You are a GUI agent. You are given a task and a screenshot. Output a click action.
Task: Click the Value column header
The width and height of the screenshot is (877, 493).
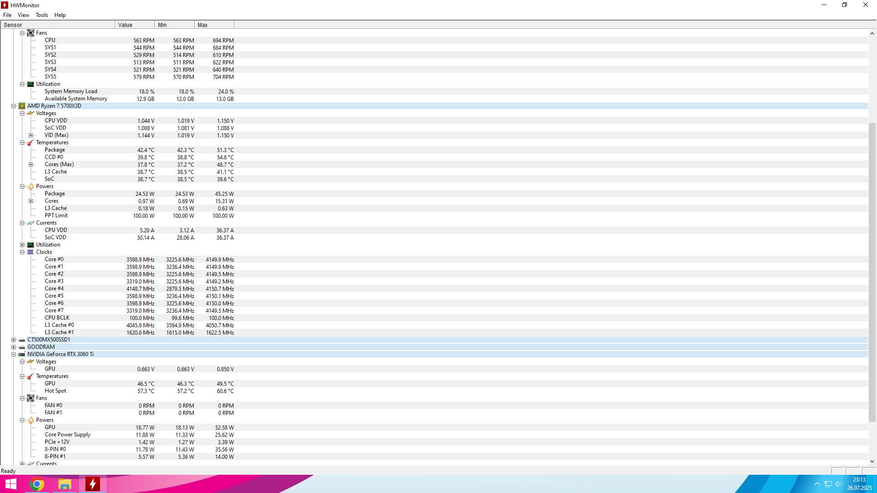tap(134, 25)
